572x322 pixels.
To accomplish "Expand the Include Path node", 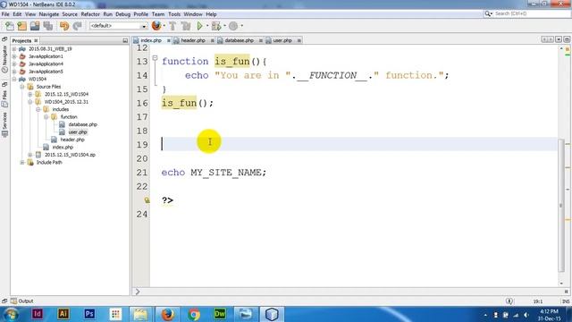I will click(22, 162).
